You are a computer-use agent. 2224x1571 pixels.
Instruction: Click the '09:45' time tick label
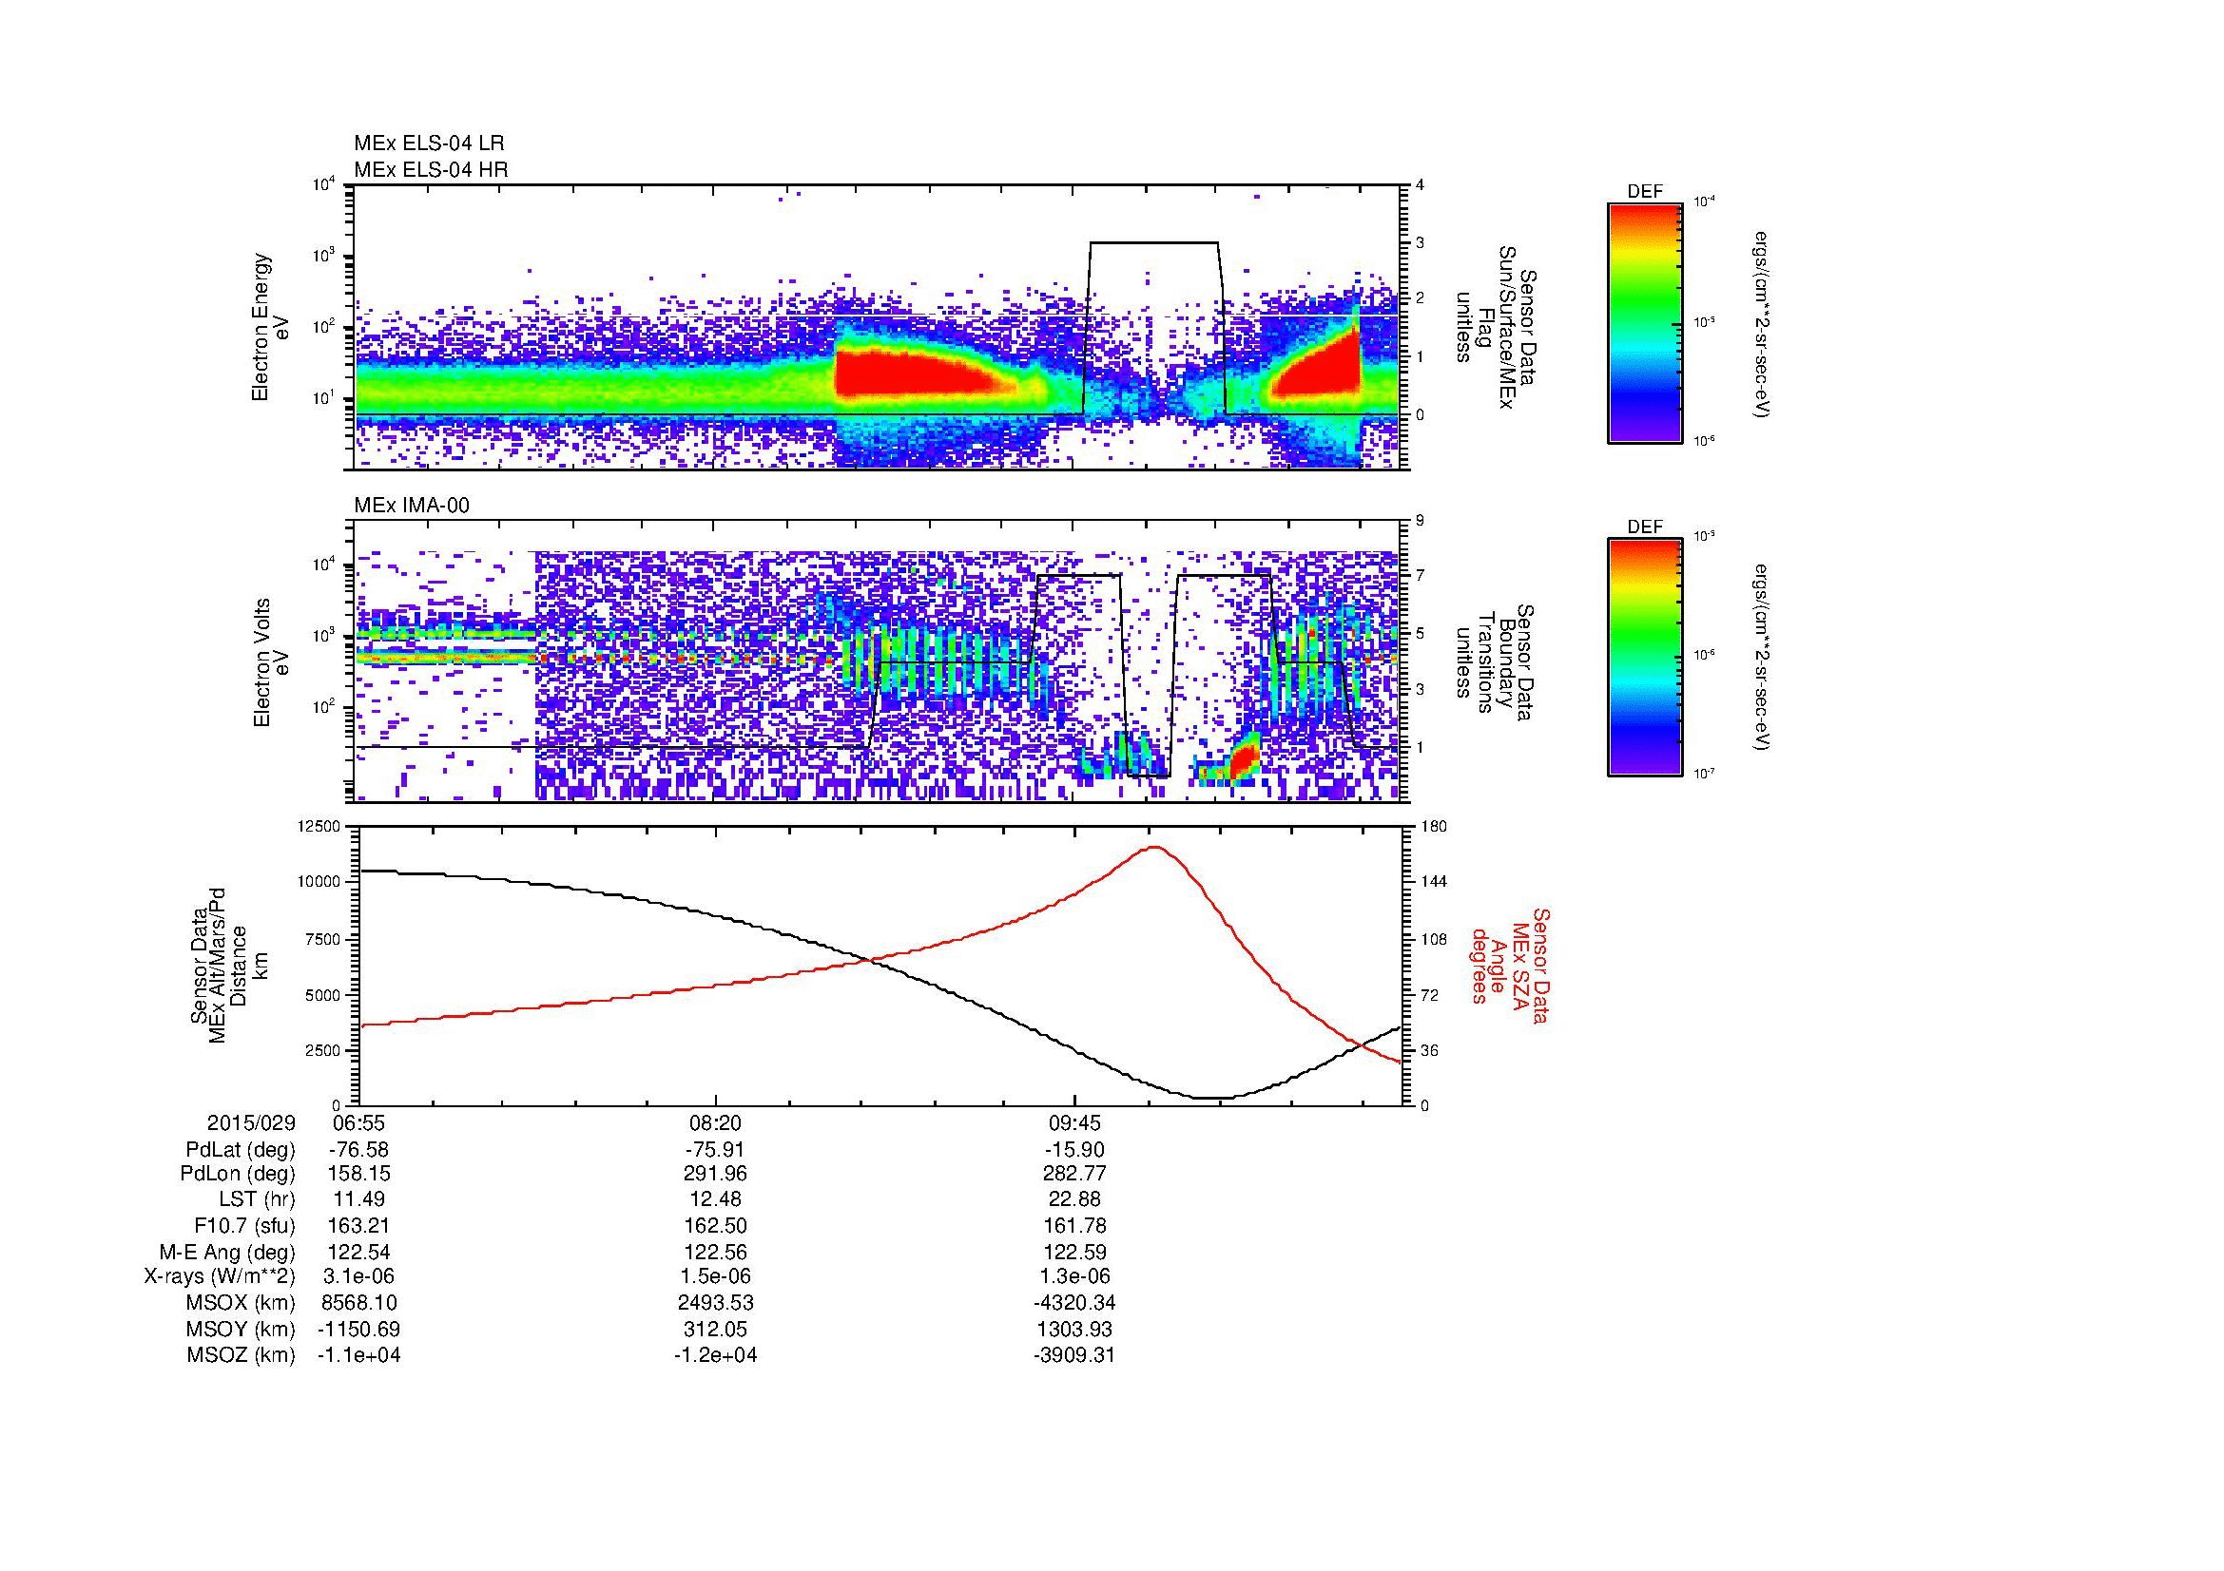(1074, 1122)
